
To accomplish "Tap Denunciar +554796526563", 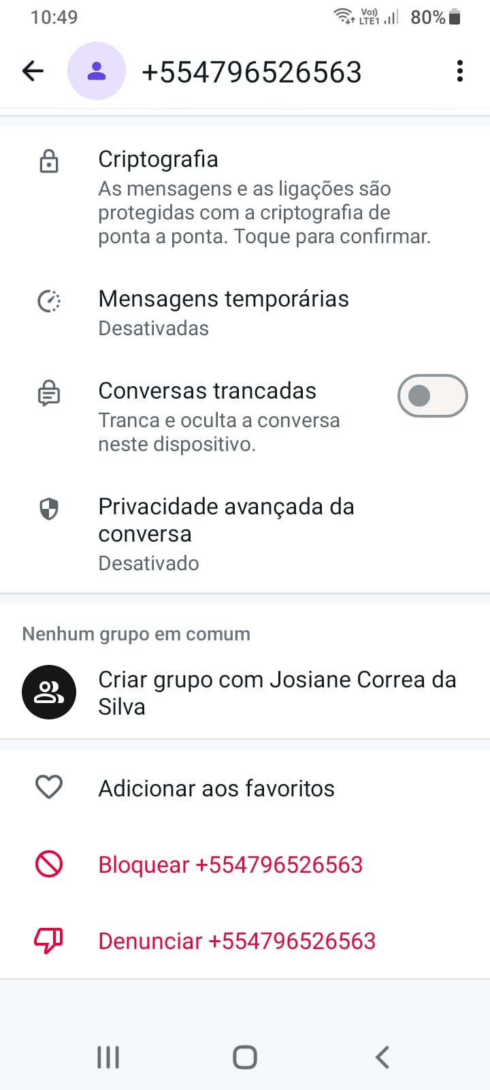I will point(237,941).
